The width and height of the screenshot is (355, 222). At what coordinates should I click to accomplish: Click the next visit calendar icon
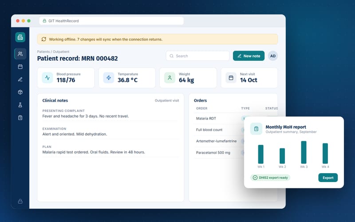click(231, 78)
